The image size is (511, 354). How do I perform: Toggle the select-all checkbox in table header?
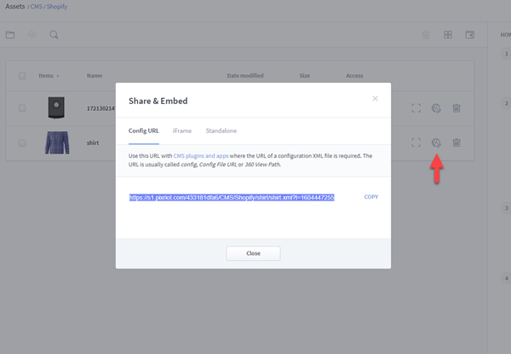[22, 76]
